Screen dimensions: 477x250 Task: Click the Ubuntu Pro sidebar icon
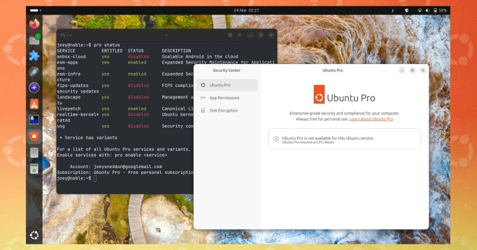click(x=203, y=85)
